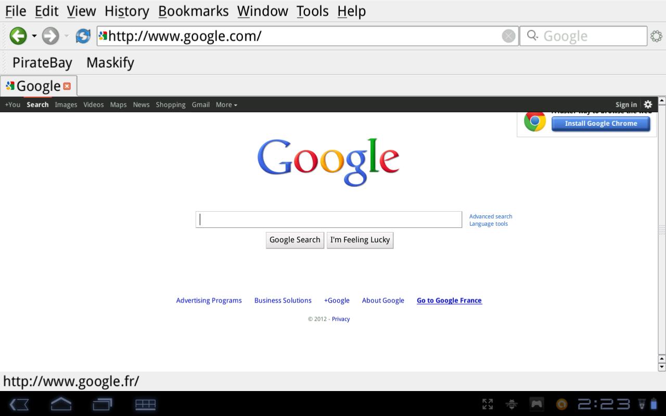Click the scrollbar up arrow
666x416 pixels.
[662, 101]
